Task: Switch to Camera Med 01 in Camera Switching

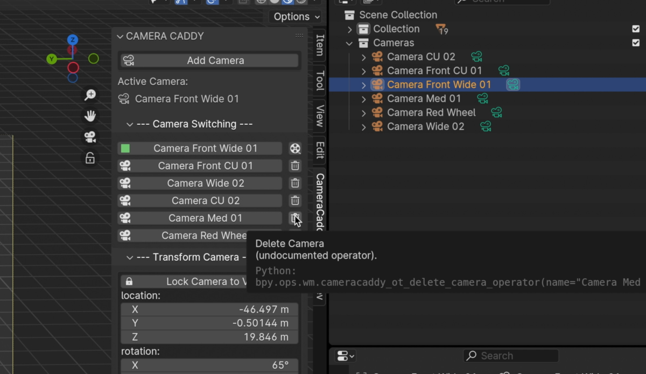Action: [x=200, y=218]
